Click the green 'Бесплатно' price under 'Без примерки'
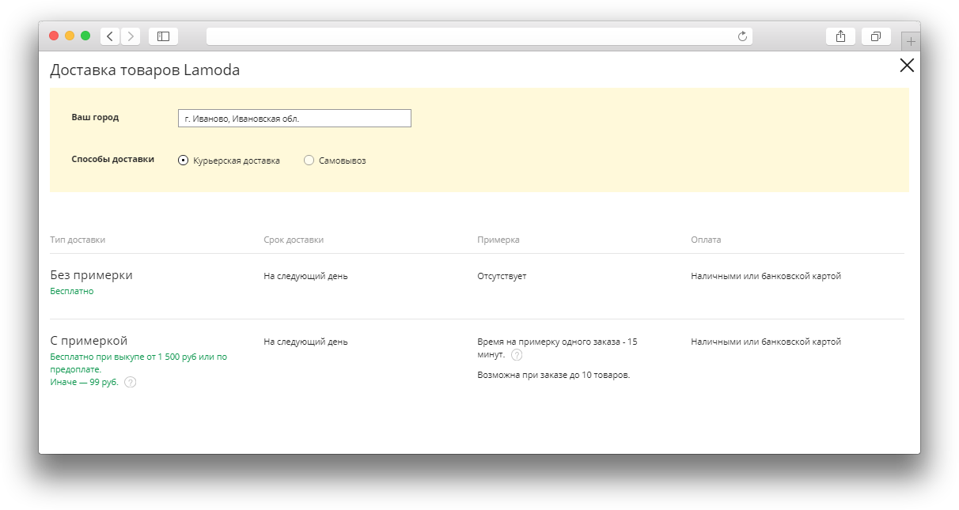 click(x=71, y=291)
